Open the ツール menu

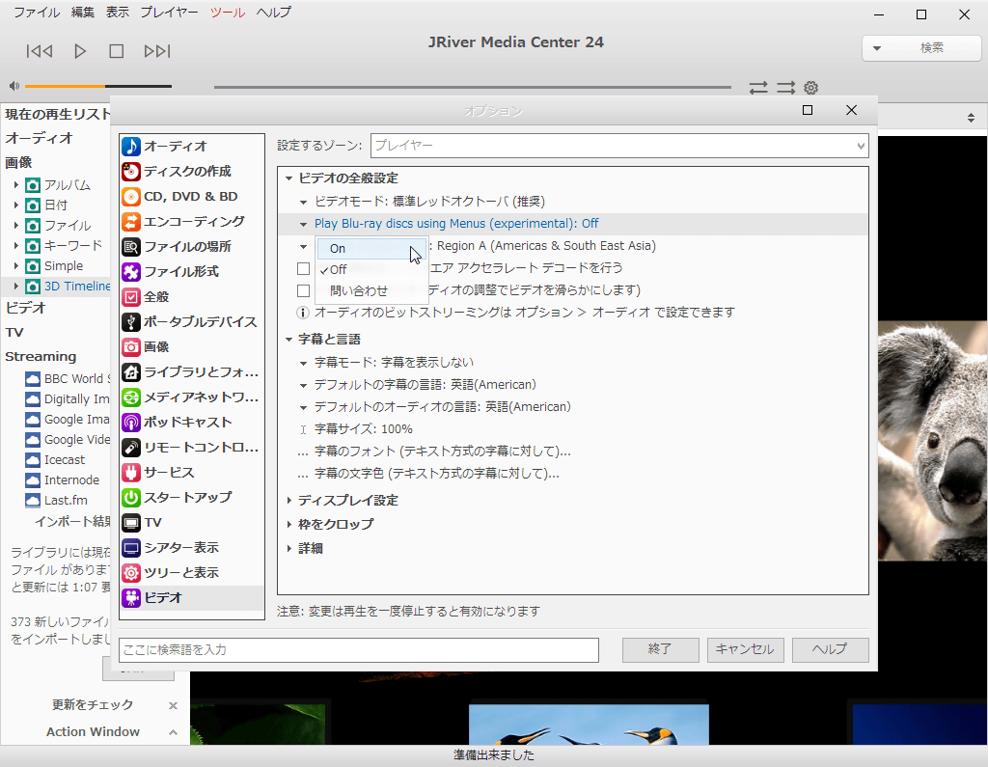click(228, 12)
